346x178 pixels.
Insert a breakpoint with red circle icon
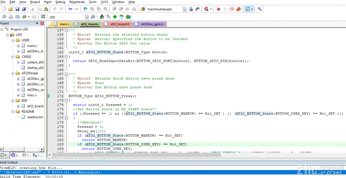click(218, 9)
